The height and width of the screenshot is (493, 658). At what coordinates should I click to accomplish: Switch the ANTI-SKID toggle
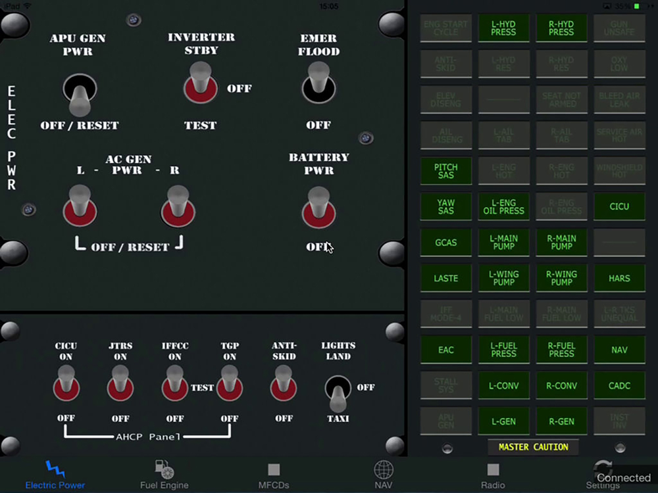click(284, 383)
